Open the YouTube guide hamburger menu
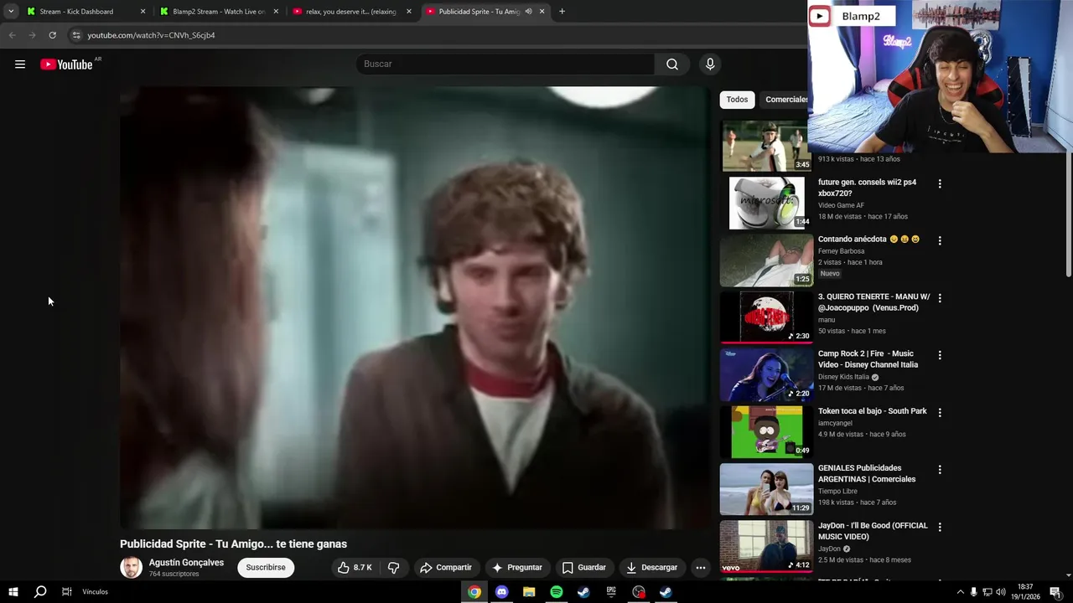Screen dimensions: 1073x603 pos(20,64)
